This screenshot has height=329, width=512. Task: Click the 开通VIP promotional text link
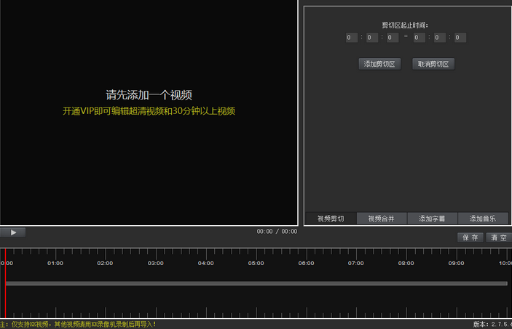point(149,111)
